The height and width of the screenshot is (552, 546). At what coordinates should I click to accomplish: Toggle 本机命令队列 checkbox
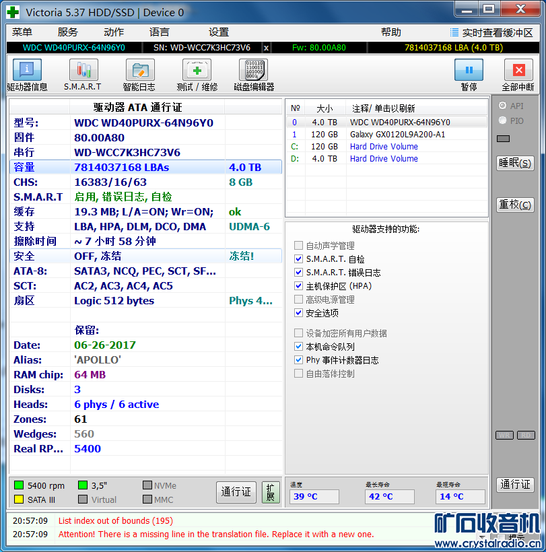[298, 347]
